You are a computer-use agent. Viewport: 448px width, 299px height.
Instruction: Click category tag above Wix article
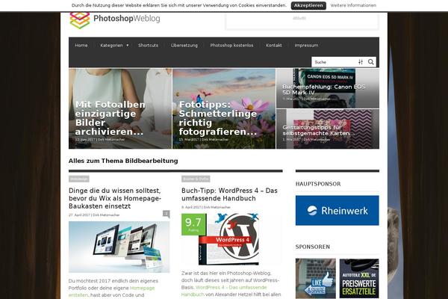79,179
